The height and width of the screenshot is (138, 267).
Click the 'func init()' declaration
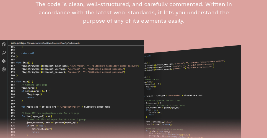tap(25, 63)
